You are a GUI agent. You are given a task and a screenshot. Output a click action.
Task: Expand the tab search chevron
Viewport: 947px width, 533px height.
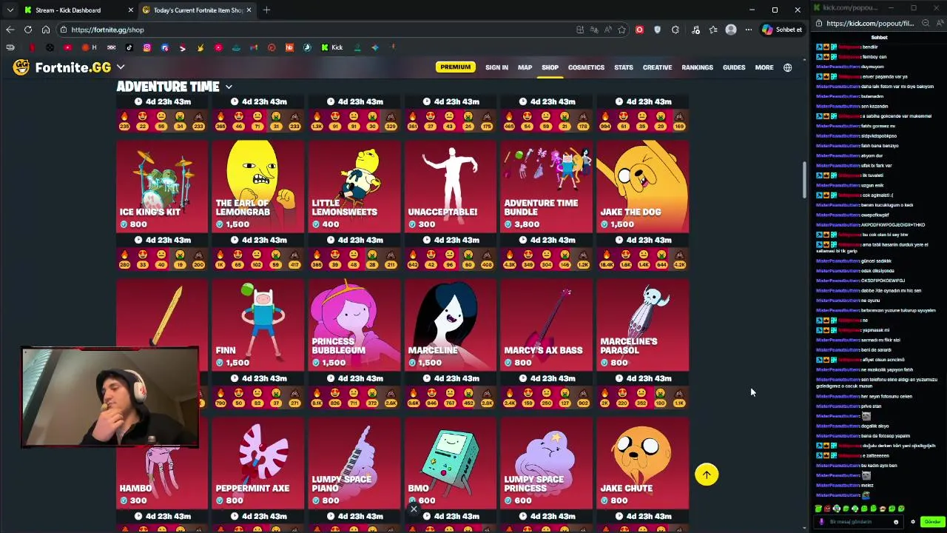click(10, 10)
